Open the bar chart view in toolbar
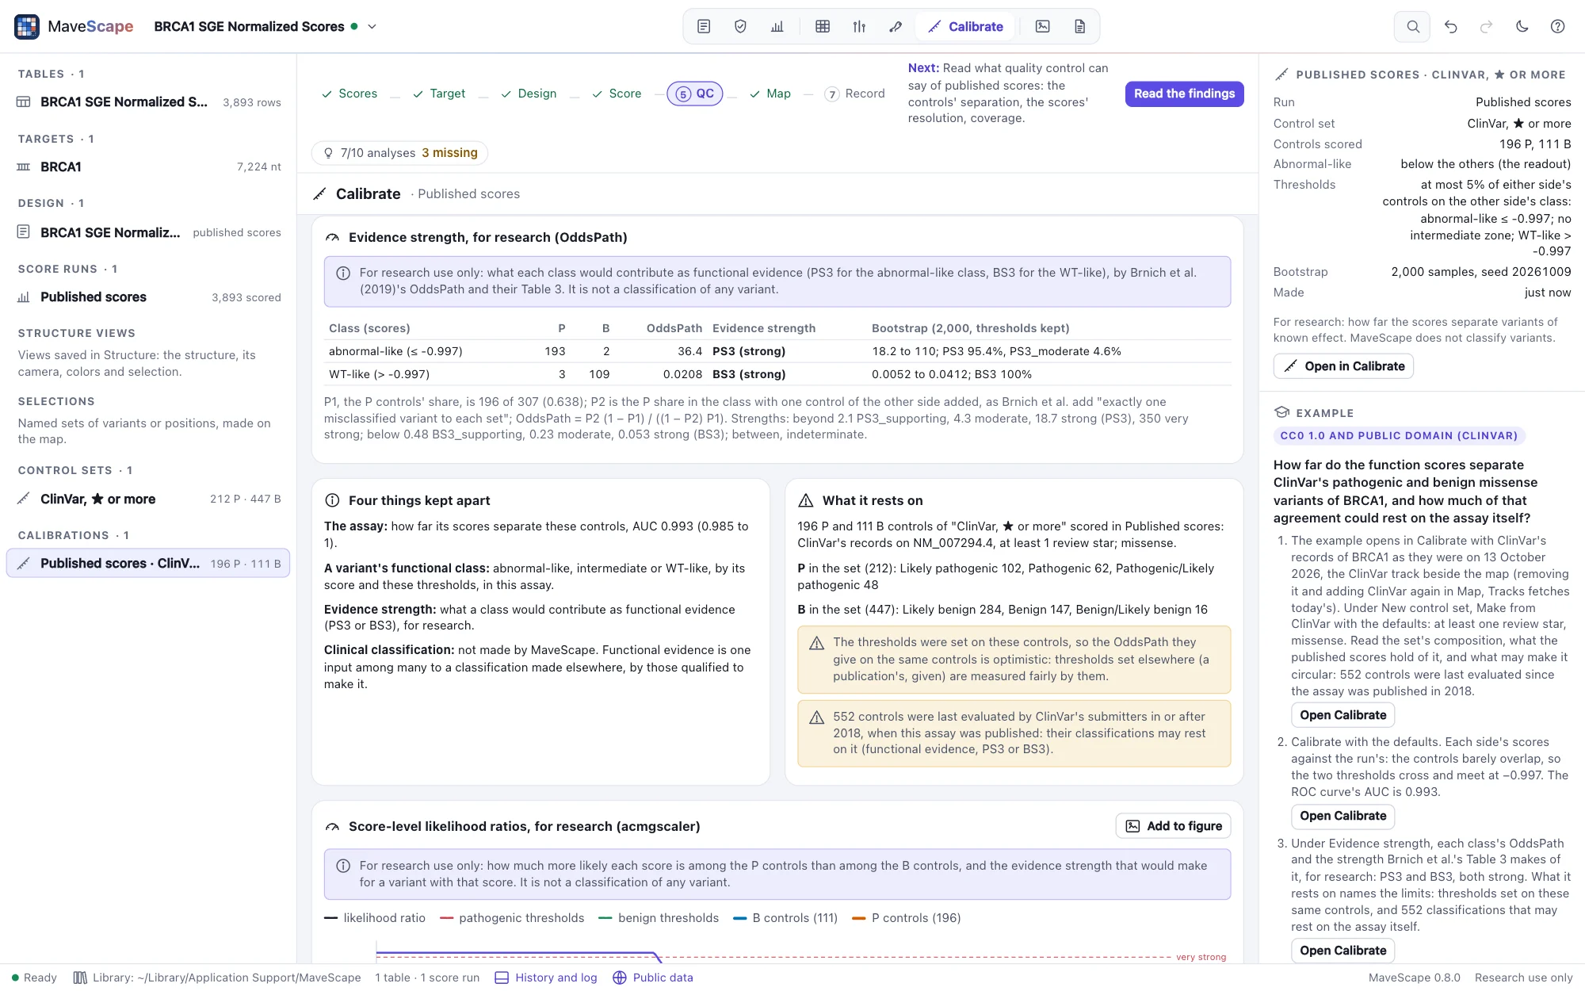Viewport: 1585px width, 991px height. coord(777,27)
